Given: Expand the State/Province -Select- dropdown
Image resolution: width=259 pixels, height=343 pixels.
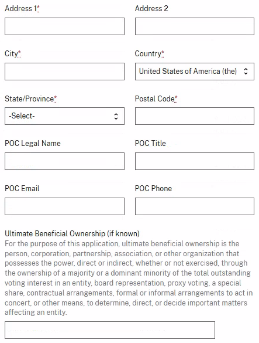Looking at the screenshot, I should pos(64,116).
